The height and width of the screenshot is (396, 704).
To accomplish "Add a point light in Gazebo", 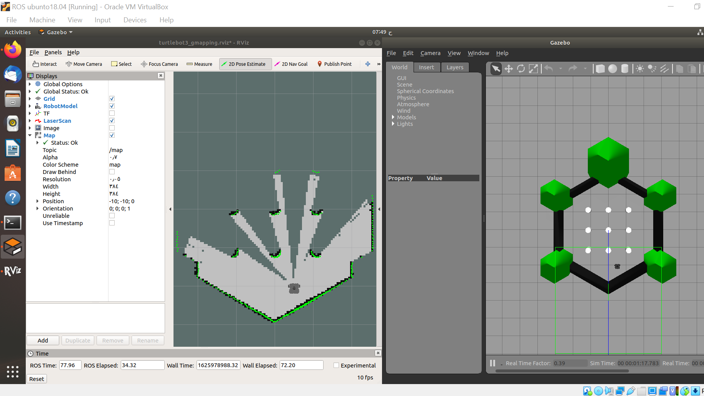I will 640,69.
